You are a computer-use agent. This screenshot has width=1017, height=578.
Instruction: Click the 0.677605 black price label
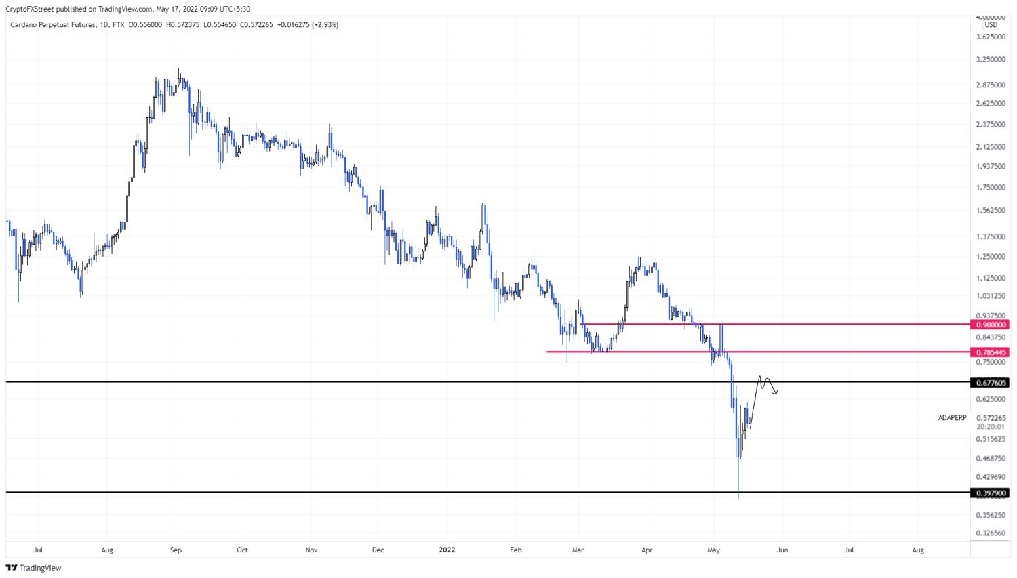991,383
